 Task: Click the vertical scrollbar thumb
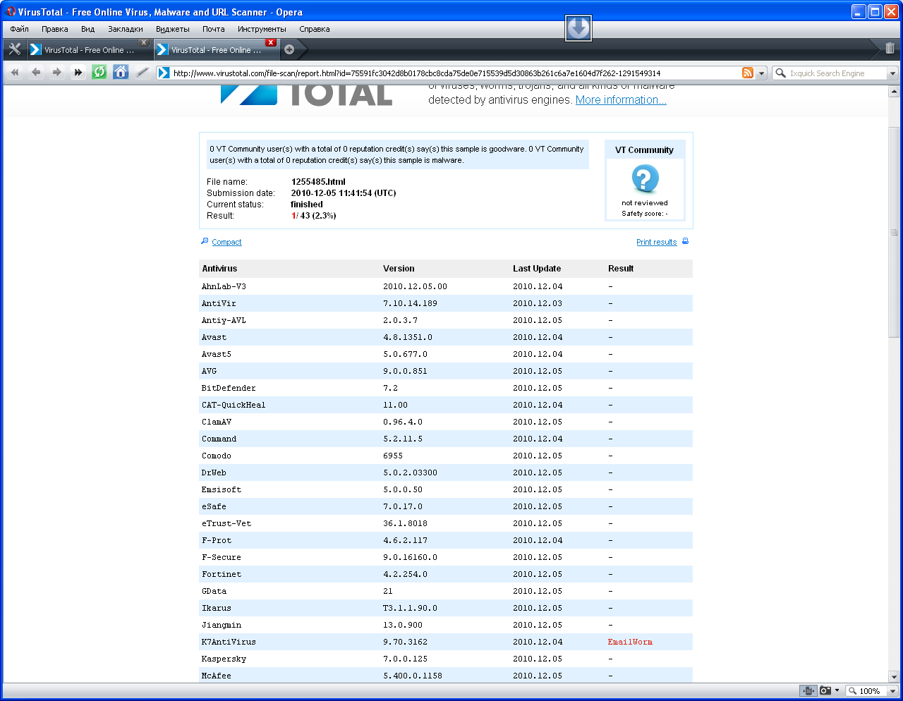894,232
